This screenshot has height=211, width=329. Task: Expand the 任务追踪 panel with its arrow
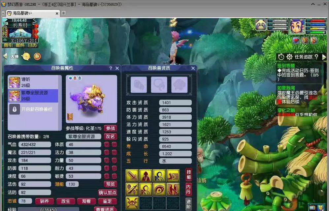[324, 57]
